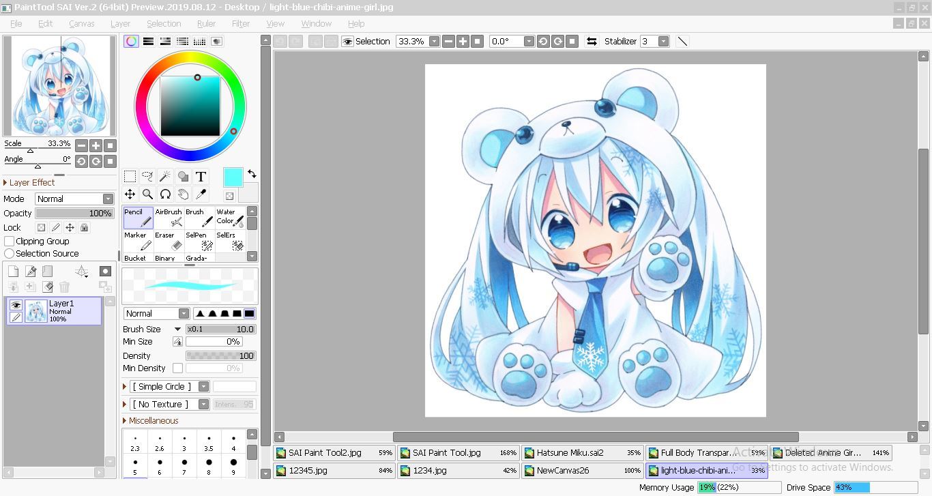The image size is (932, 496).
Task: Activate the Move tool
Action: click(130, 194)
